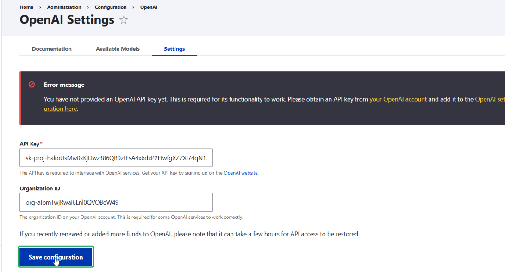Click the 'Error message' heading text

click(x=64, y=85)
